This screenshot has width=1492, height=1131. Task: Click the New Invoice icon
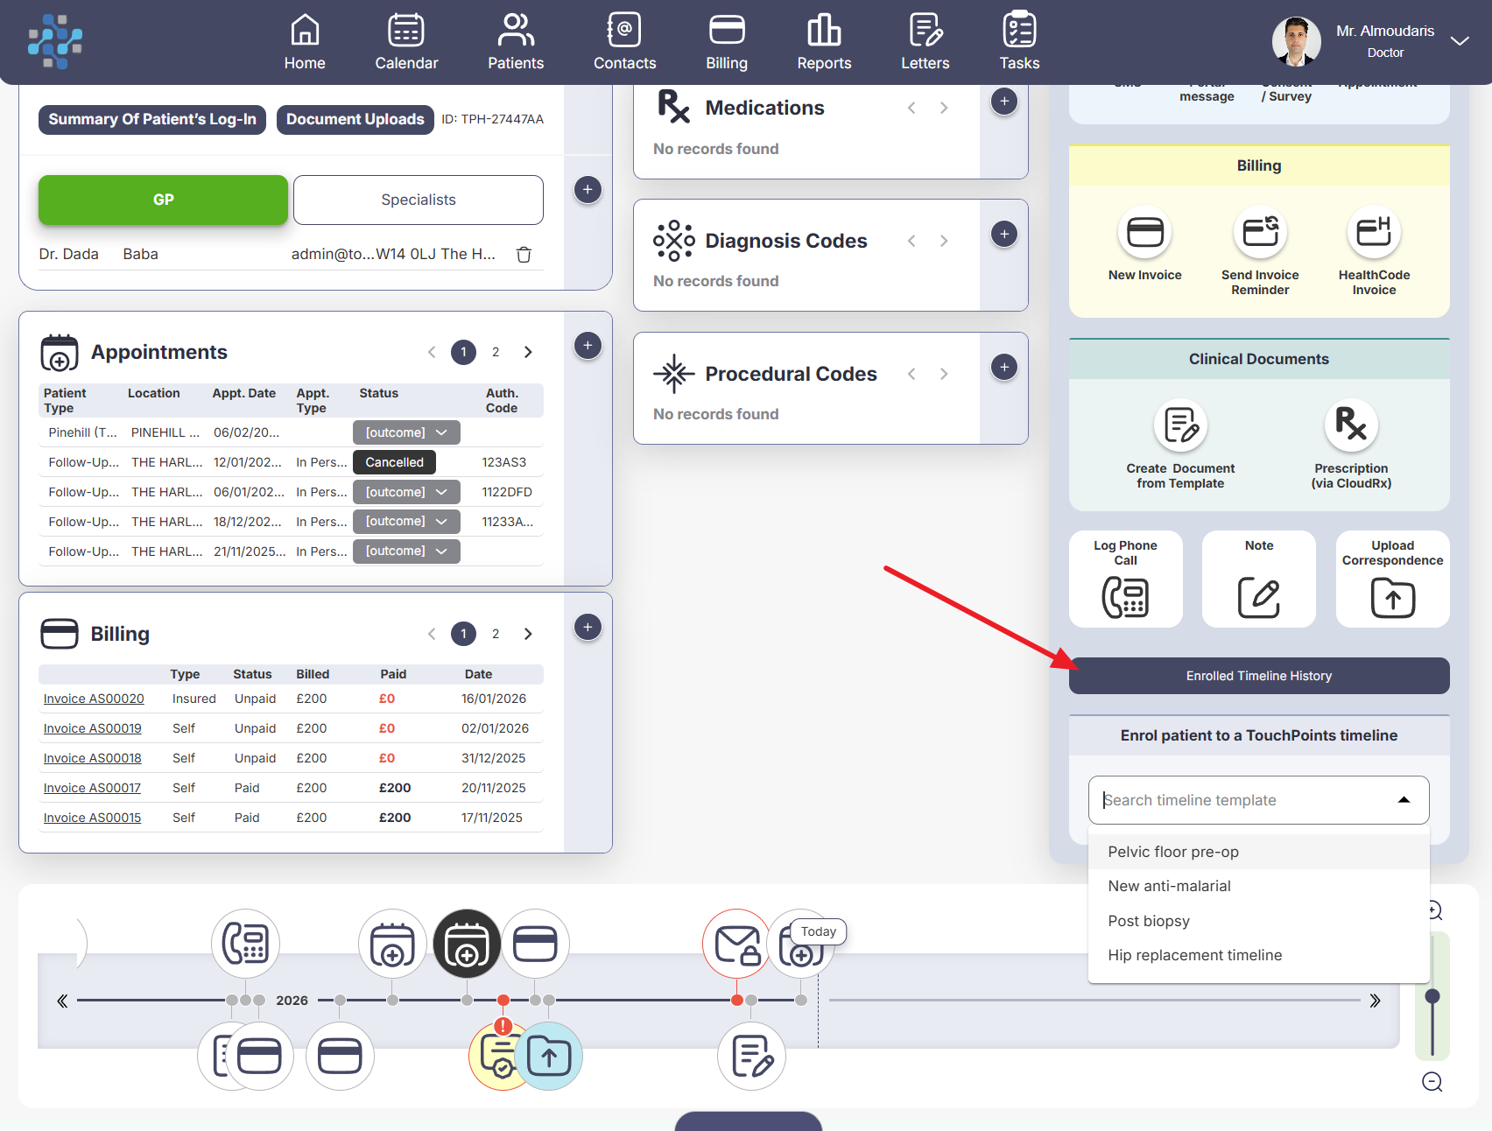1144,233
